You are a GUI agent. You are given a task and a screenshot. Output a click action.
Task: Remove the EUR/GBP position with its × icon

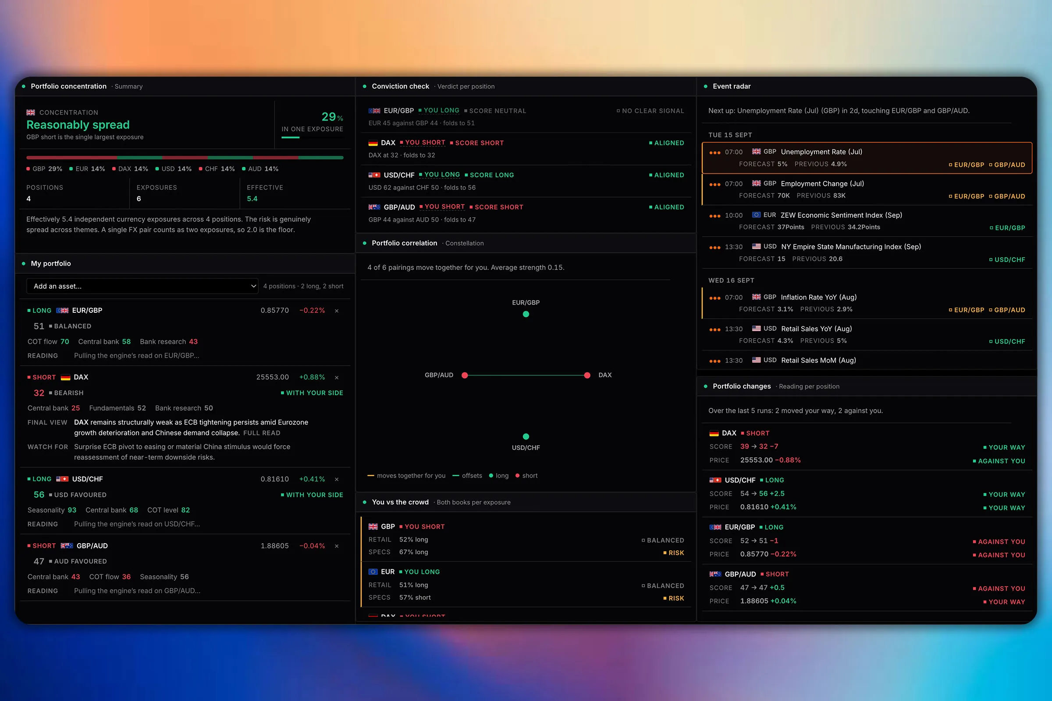[x=337, y=311]
